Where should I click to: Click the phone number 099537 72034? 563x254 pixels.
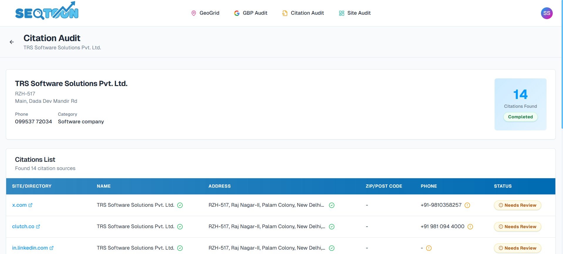click(x=33, y=122)
